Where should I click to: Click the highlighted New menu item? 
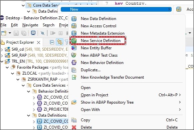coord(116,9)
